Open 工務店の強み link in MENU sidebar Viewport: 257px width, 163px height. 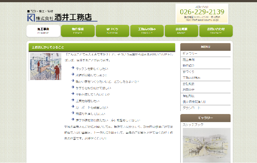pos(192,78)
